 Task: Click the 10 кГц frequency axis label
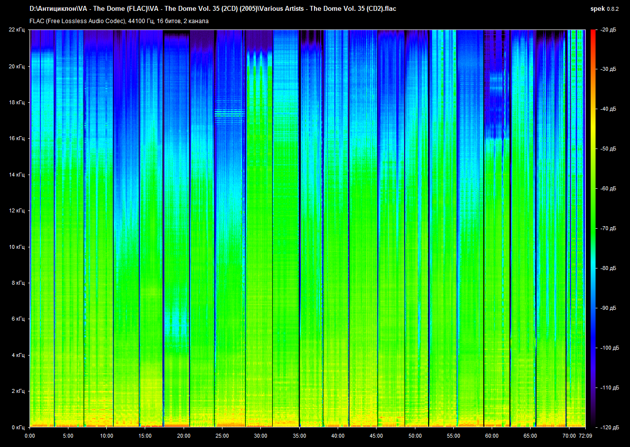tap(17, 247)
